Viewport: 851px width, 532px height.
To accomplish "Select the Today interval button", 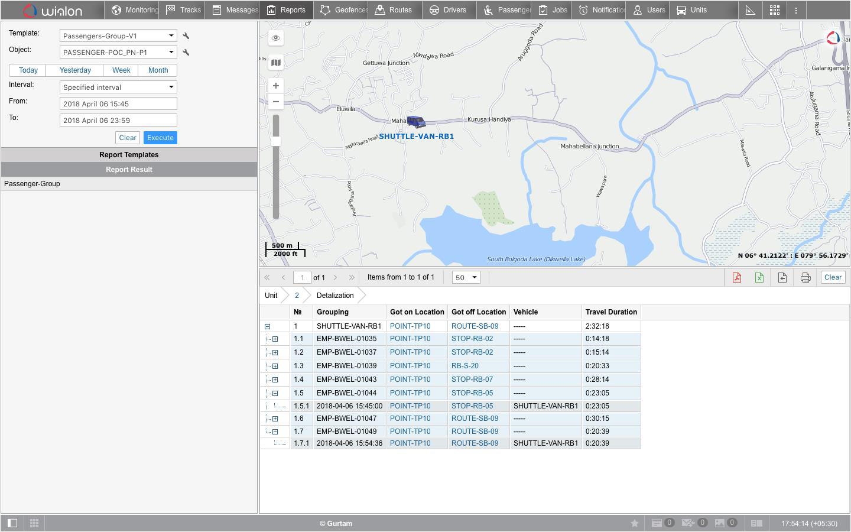I will tap(28, 70).
